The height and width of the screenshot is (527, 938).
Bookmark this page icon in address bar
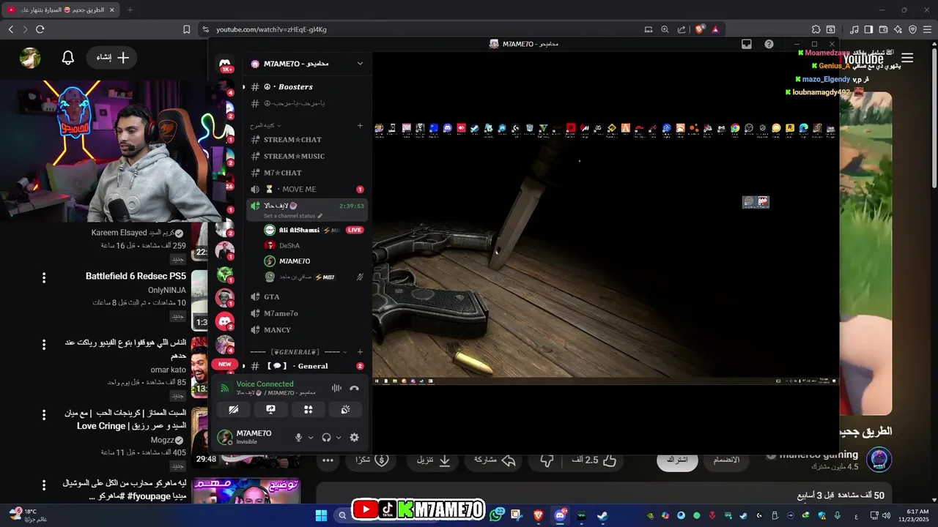186,29
